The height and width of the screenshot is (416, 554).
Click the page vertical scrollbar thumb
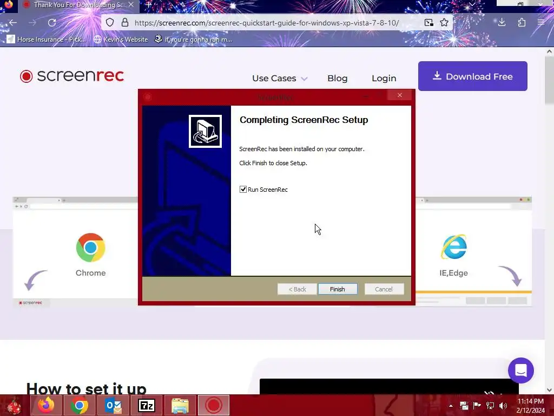(x=549, y=80)
